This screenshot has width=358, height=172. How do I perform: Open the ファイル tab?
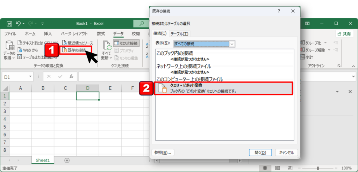[10, 34]
